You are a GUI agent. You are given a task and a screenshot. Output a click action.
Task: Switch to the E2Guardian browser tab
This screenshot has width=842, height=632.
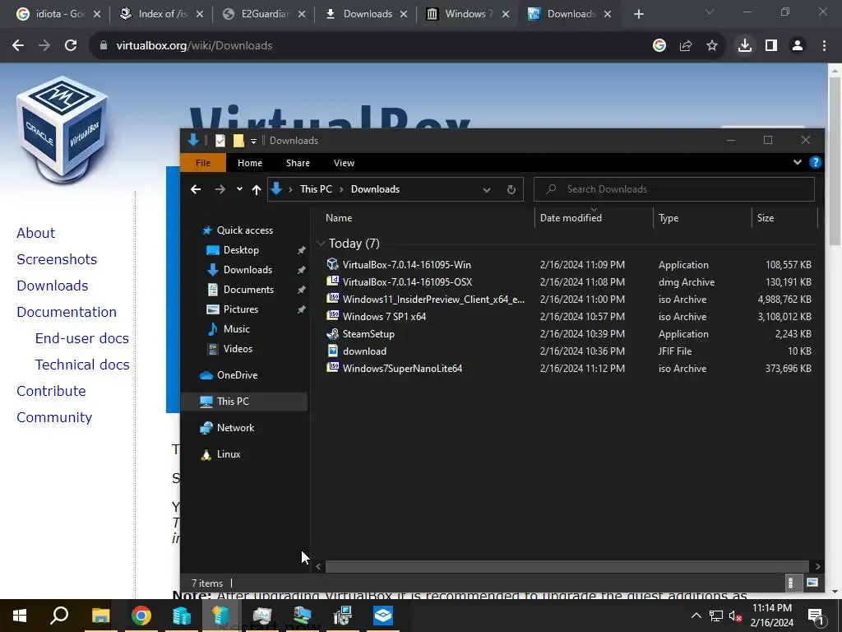(x=266, y=14)
